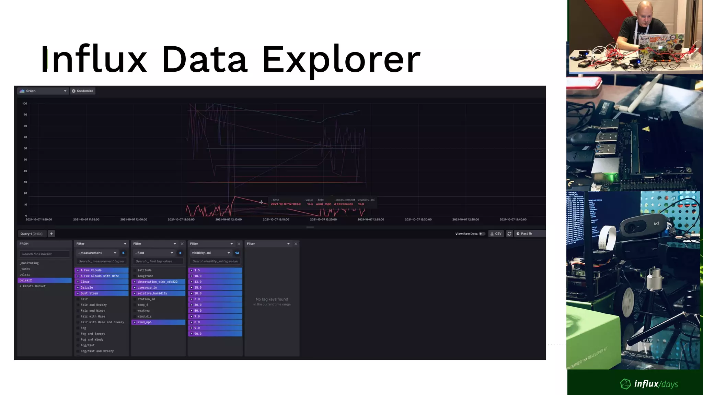703x395 pixels.
Task: Select Fair with Haze and Breezy measurement
Action: 102,322
